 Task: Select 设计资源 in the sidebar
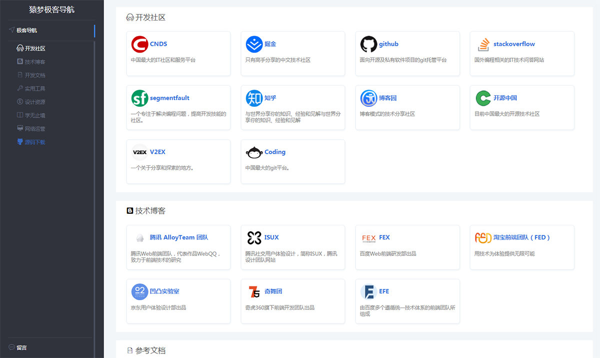pos(31,102)
